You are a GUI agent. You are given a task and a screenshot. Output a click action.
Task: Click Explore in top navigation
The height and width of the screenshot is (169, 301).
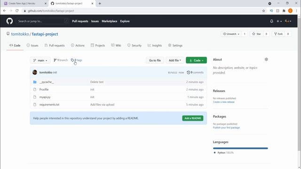(125, 21)
